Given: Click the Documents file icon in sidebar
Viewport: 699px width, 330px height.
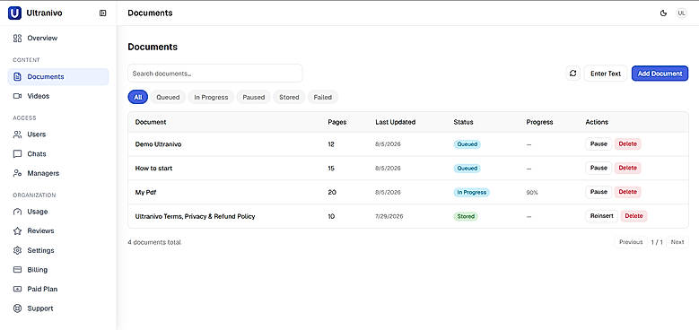Looking at the screenshot, I should click(17, 76).
